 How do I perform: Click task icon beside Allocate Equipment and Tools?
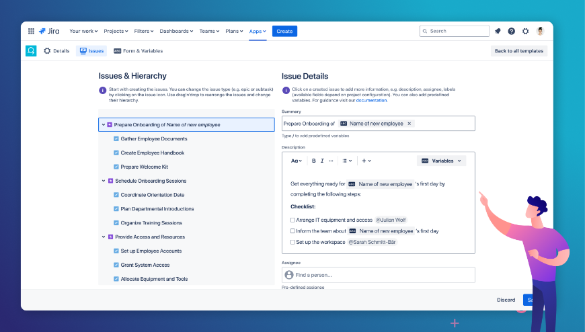click(116, 279)
